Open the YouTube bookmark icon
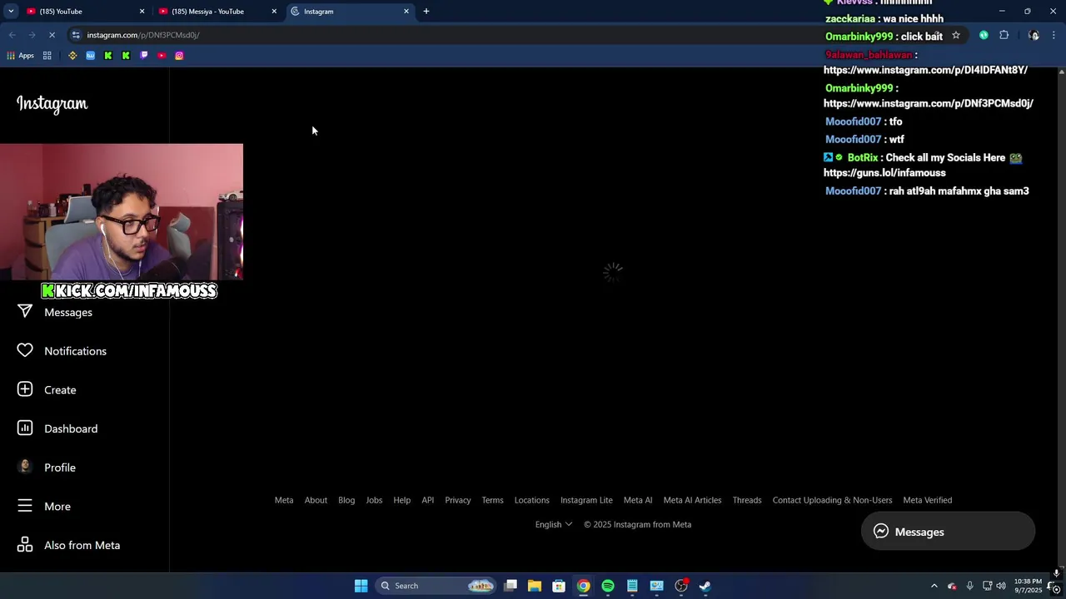The height and width of the screenshot is (599, 1066). pos(162,56)
